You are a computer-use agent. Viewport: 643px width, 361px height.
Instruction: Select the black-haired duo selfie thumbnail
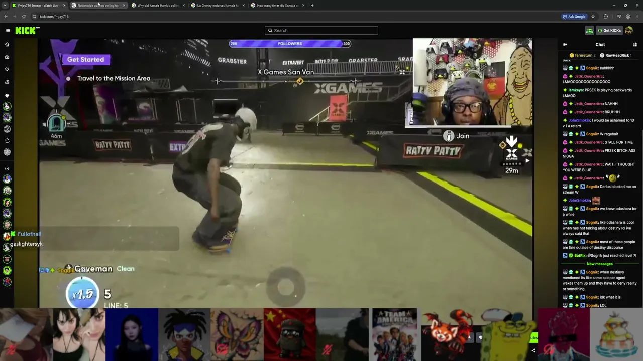79,334
